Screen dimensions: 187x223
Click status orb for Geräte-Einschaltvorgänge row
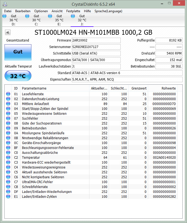pos(8,143)
